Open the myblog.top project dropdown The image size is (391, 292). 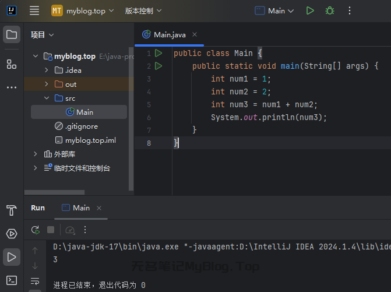click(83, 11)
